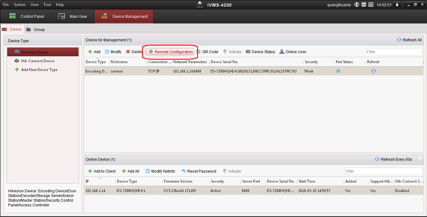Click Add device in management toolbar

click(94, 52)
